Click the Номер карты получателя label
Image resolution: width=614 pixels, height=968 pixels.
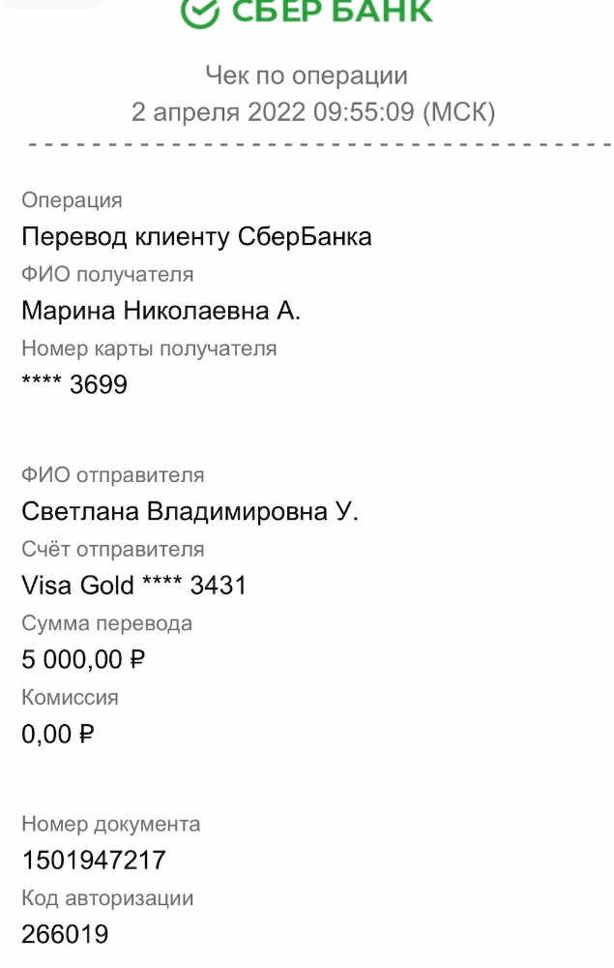click(149, 348)
